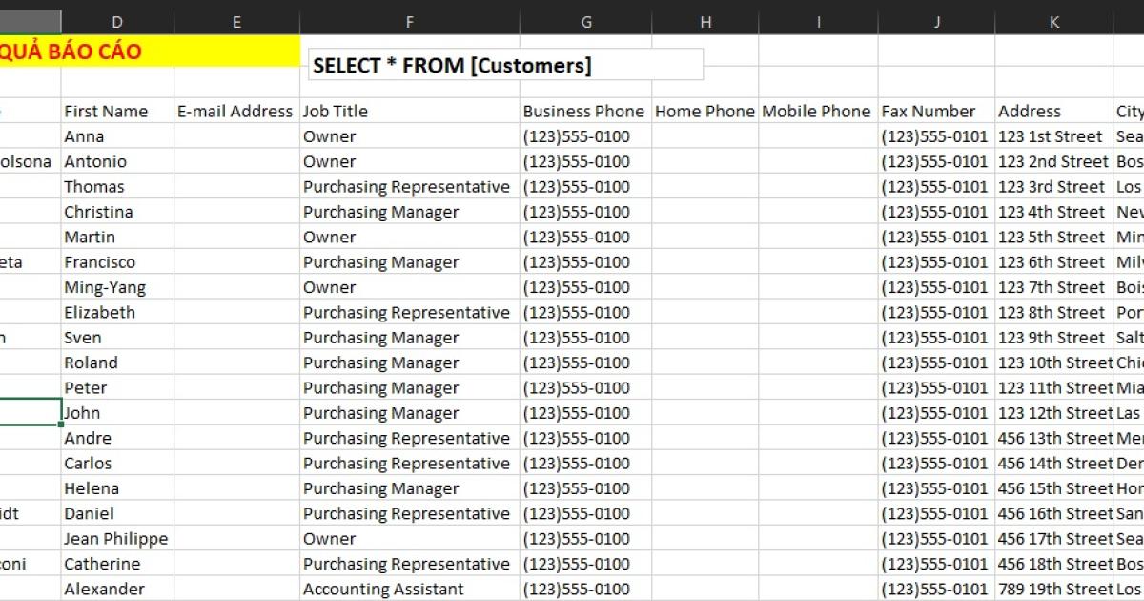
Task: Select the Purchasing Manager cell in Christina's row
Action: point(377,211)
